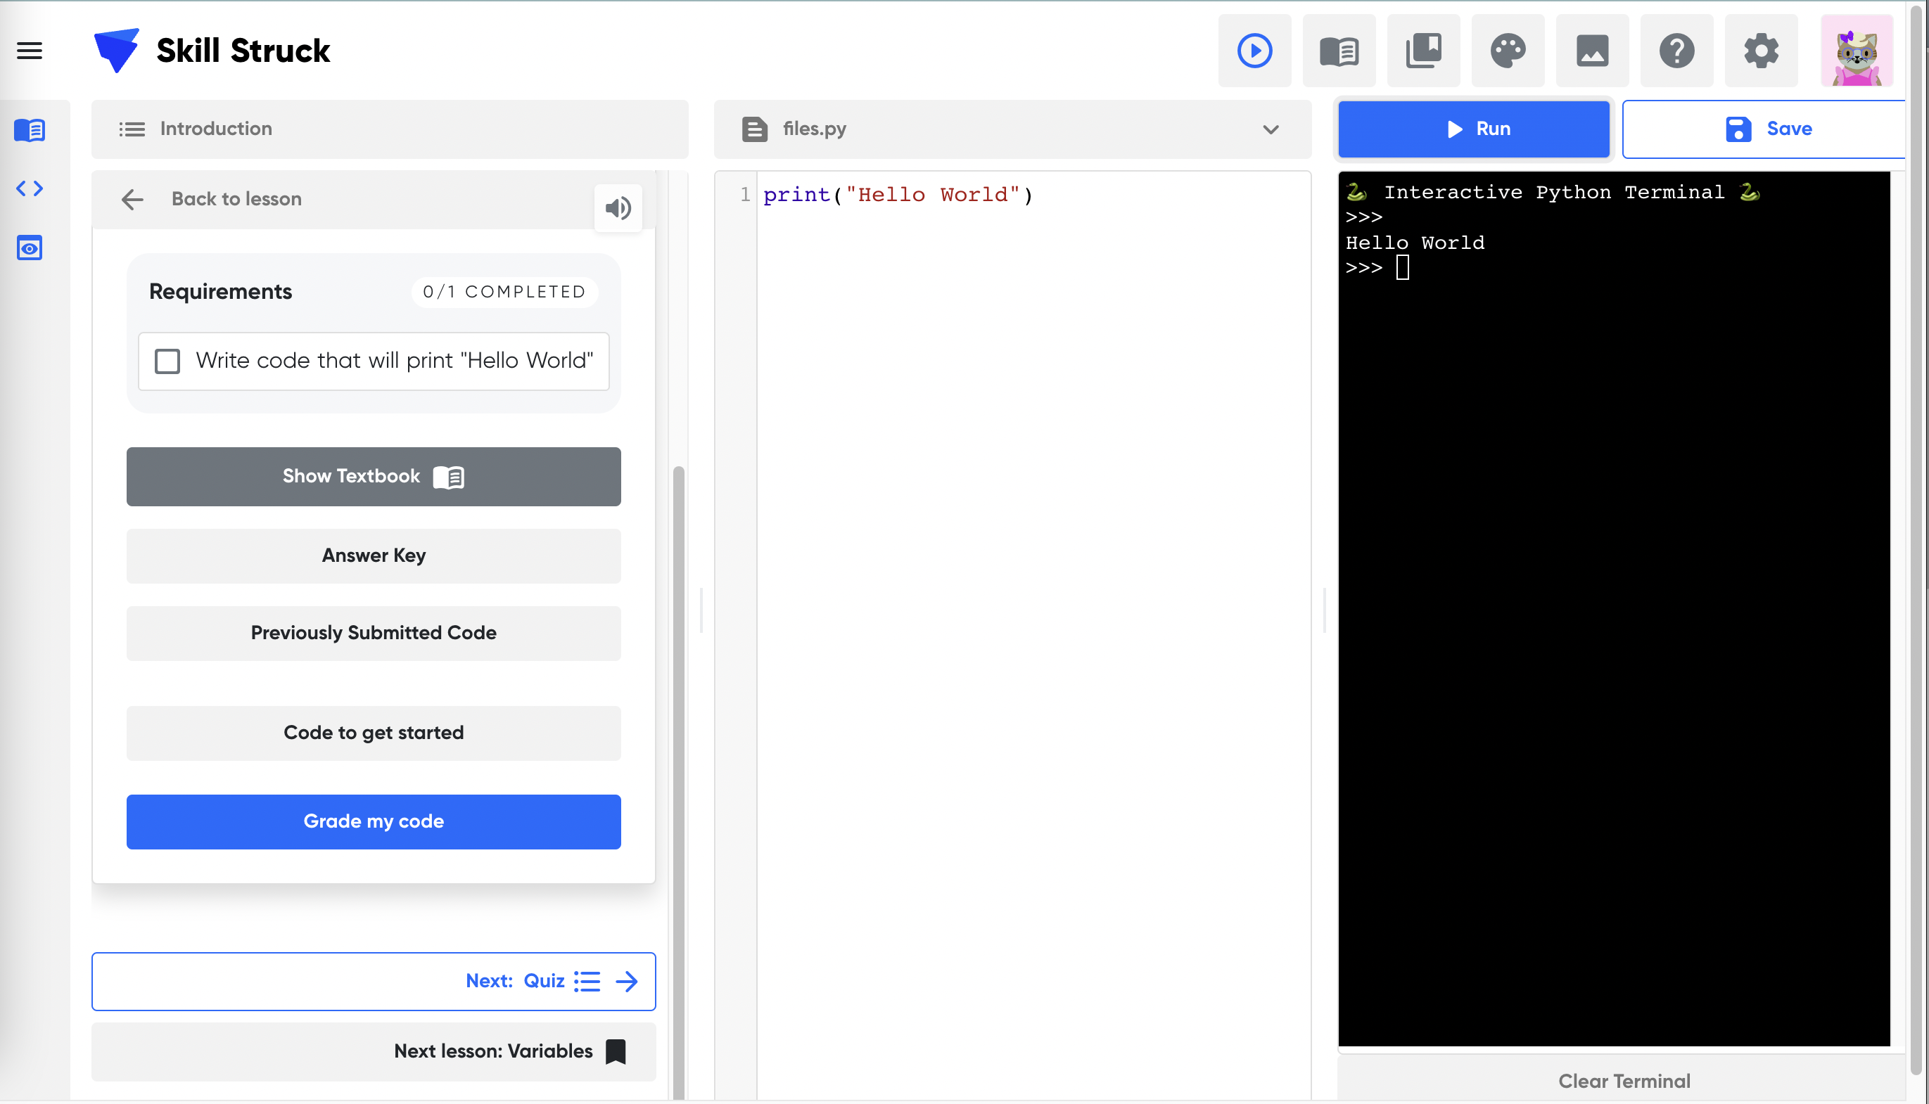
Task: Open the help question mark icon
Action: click(1676, 51)
